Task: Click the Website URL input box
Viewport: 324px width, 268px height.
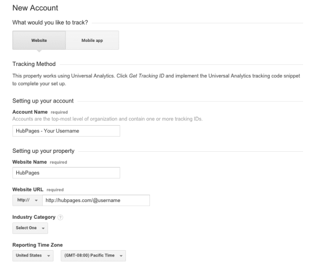Action: point(96,200)
